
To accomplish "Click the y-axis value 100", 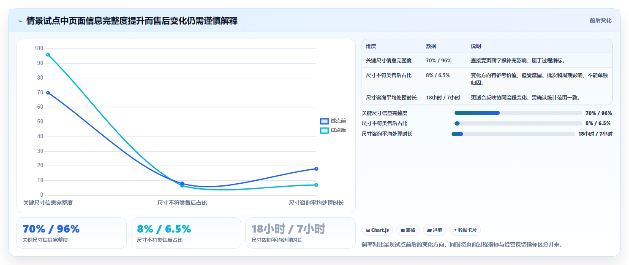I will pos(39,48).
